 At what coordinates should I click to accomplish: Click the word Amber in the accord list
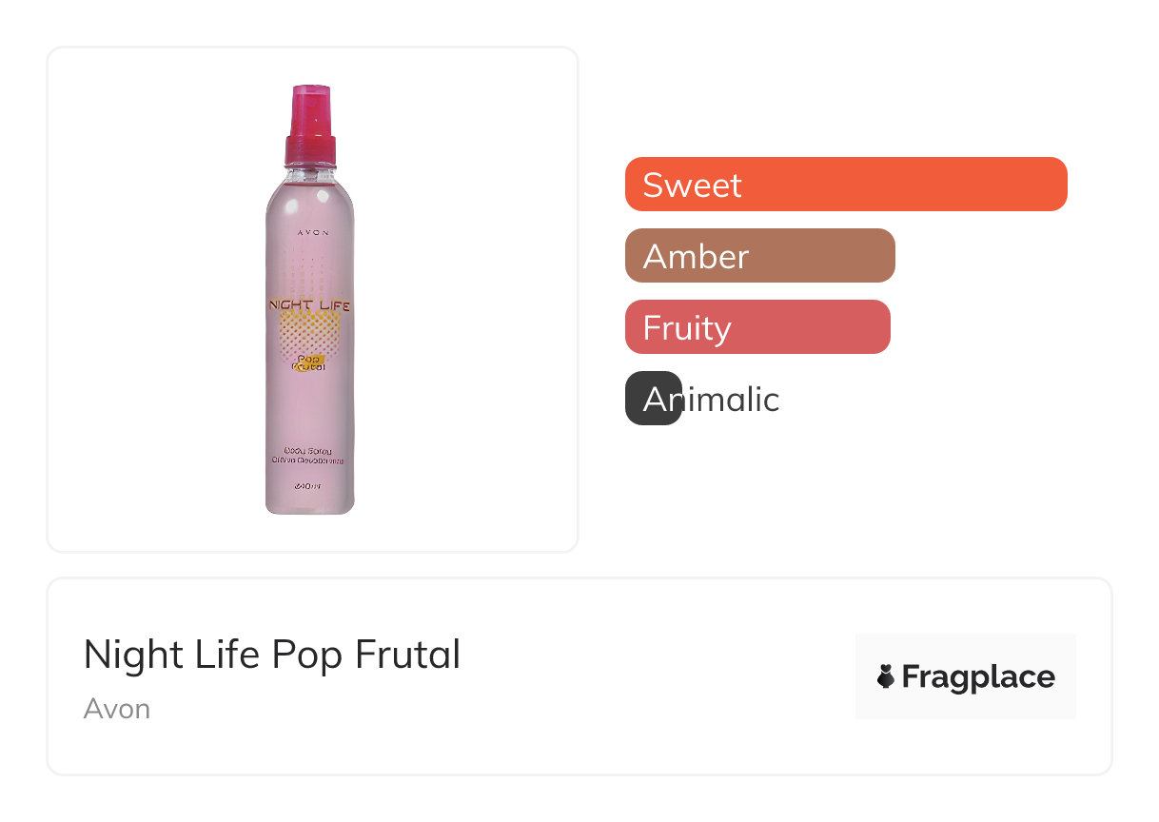pyautogui.click(x=696, y=257)
